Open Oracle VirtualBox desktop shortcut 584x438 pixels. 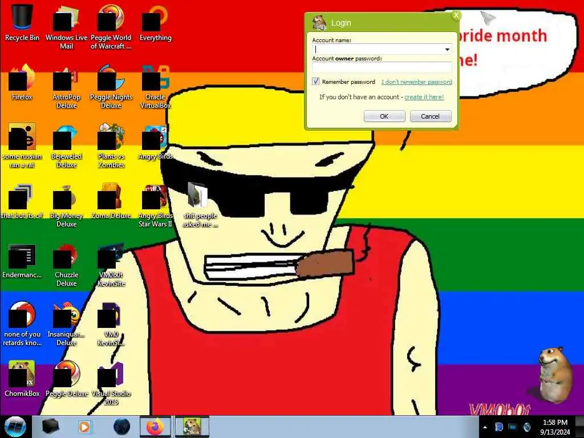coord(155,86)
